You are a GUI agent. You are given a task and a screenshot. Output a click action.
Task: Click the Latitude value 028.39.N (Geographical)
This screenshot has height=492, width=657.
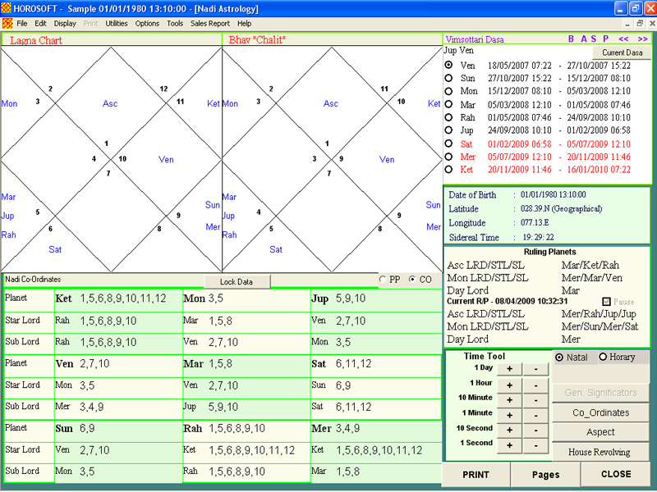tap(561, 209)
